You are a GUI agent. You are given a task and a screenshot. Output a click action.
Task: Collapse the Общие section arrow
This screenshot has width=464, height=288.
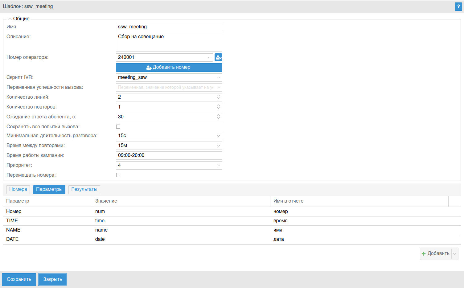[x=10, y=19]
